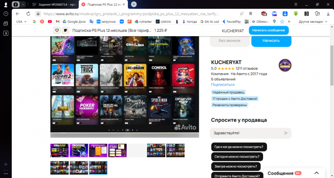This screenshot has height=178, width=334.
Task: Open the red shield ad-blocker extension
Action: coord(264,13)
